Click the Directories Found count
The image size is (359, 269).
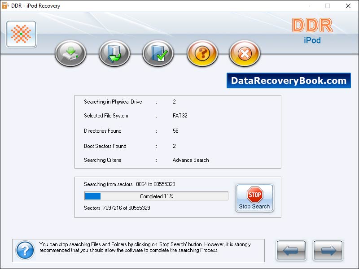point(175,131)
